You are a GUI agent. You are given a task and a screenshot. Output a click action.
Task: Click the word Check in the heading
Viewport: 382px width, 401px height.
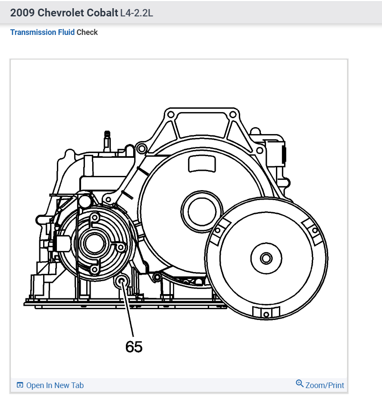tap(88, 32)
